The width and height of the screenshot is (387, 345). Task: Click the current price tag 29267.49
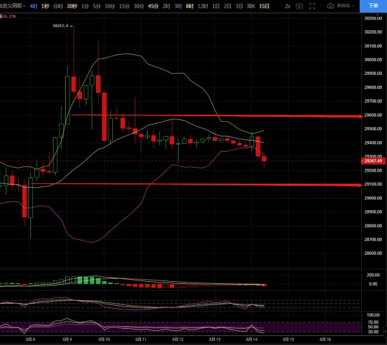click(373, 161)
